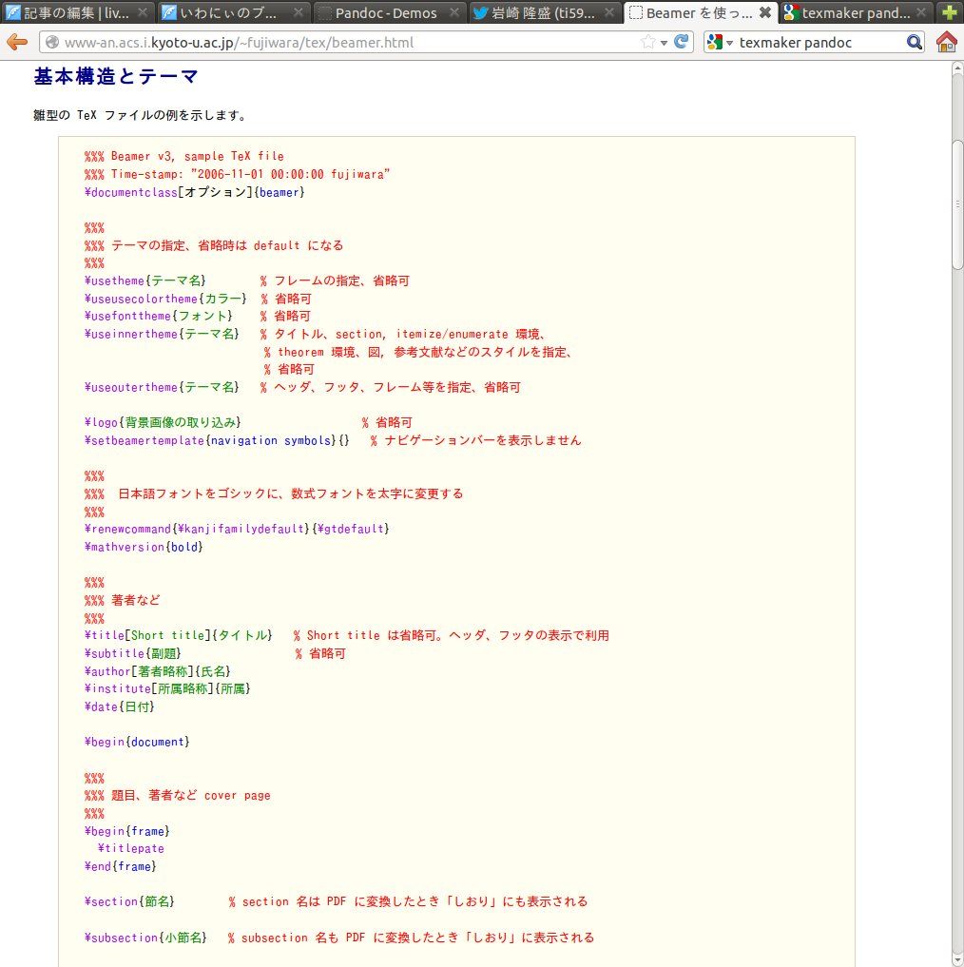The width and height of the screenshot is (964, 967).
Task: Click the scrollbar up arrow
Action: tap(957, 67)
